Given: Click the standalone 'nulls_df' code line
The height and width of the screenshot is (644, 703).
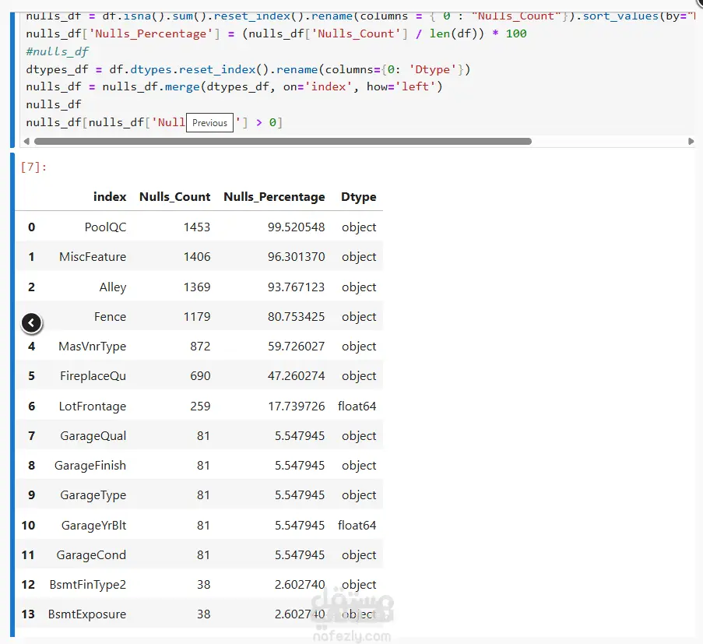Looking at the screenshot, I should pyautogui.click(x=54, y=104).
